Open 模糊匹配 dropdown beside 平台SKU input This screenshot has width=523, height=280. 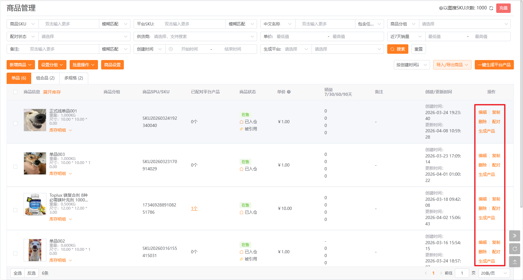[241, 24]
